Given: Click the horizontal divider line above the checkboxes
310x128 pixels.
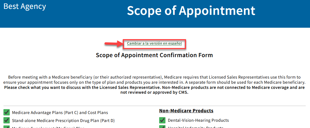Looking at the screenshot, I should [155, 106].
